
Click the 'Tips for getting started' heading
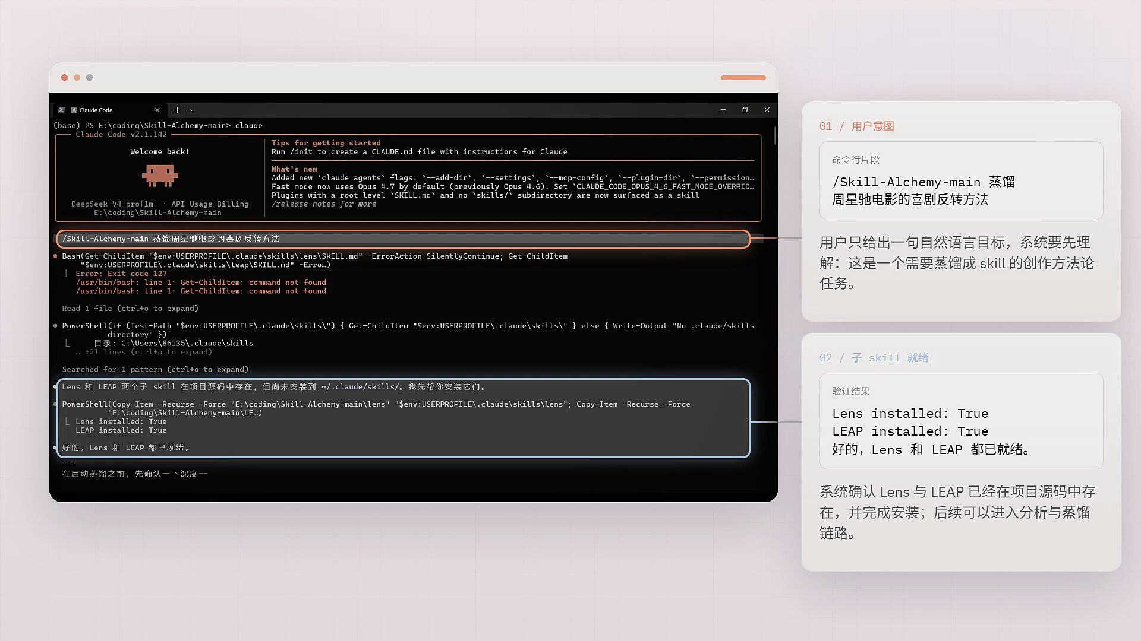point(326,143)
